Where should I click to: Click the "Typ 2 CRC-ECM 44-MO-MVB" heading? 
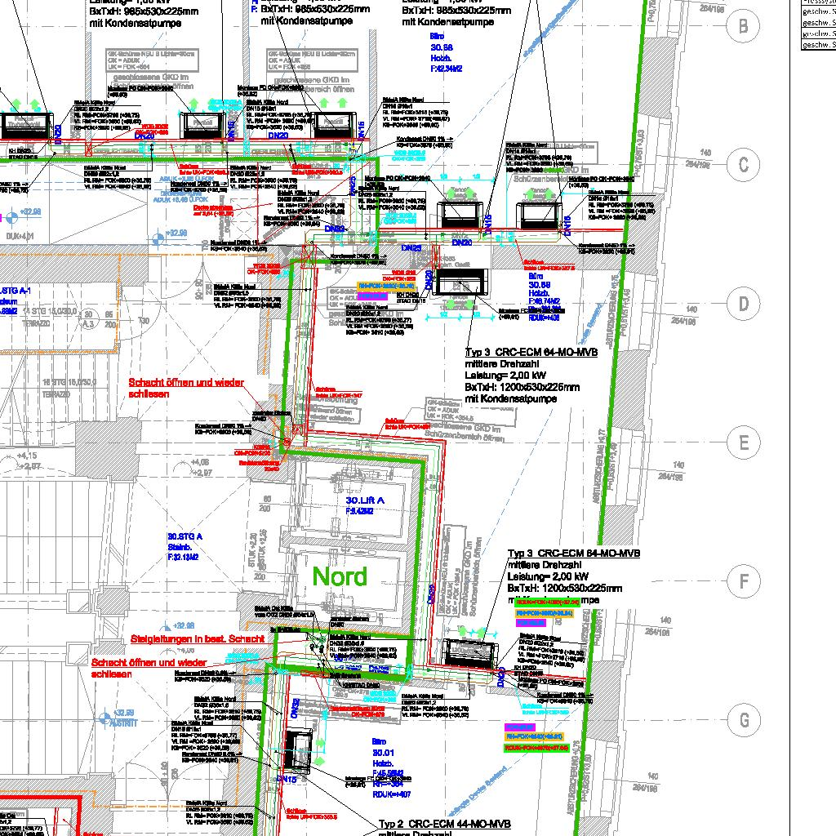(x=445, y=825)
